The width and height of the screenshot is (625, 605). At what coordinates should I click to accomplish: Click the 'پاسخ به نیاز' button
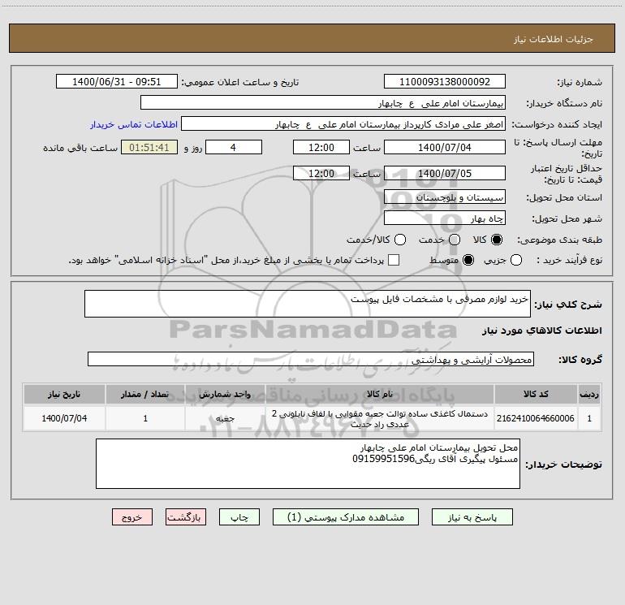point(472,517)
